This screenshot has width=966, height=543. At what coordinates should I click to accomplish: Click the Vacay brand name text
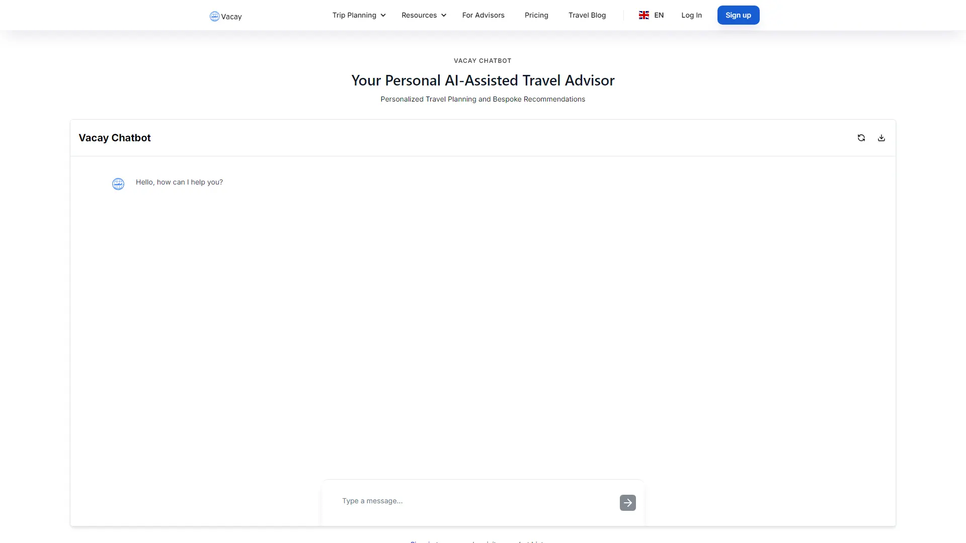coord(231,17)
